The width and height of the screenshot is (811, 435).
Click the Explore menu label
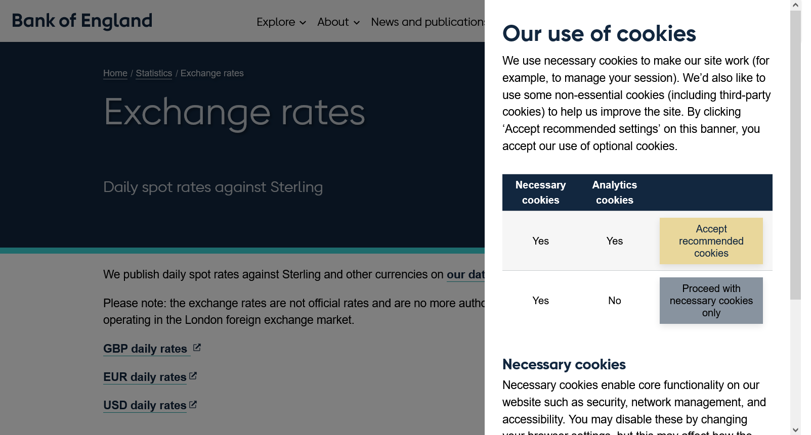click(x=276, y=22)
